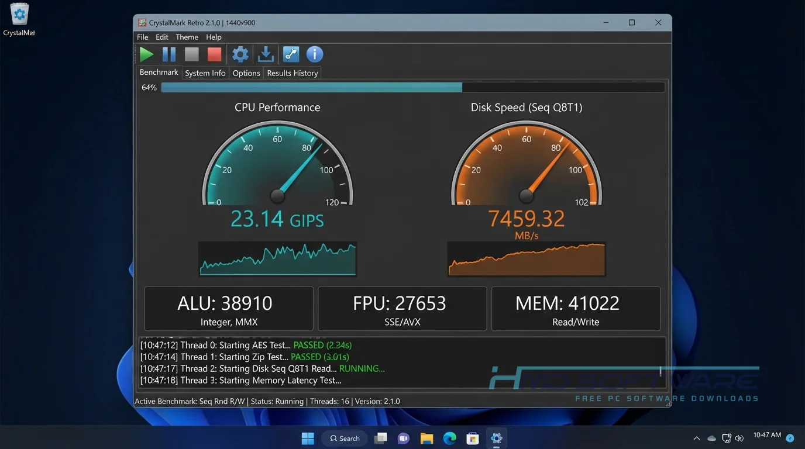Image resolution: width=805 pixels, height=449 pixels.
Task: Open the Theme menu
Action: [x=187, y=37]
